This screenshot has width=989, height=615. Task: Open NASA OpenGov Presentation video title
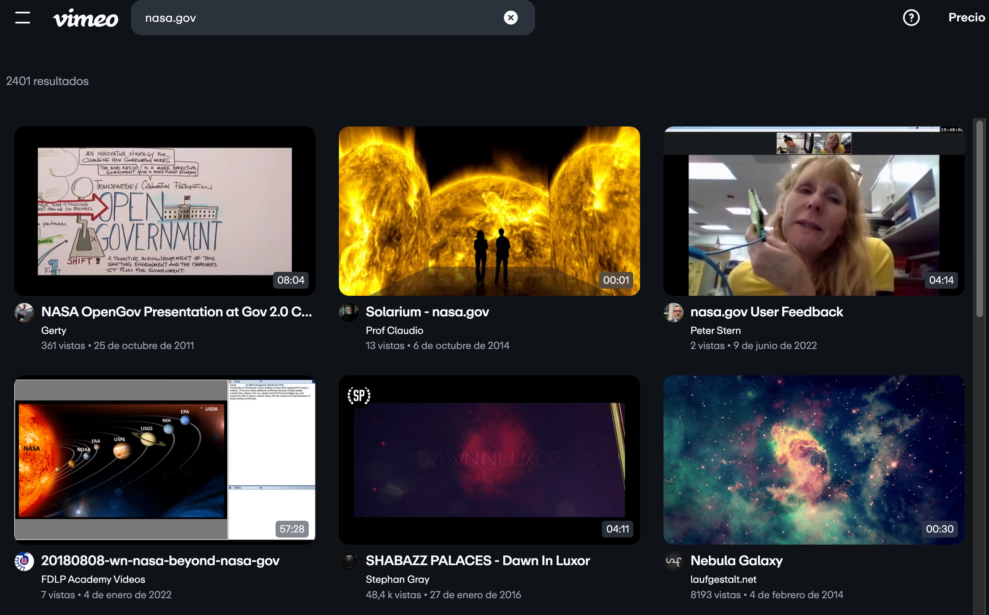(176, 312)
